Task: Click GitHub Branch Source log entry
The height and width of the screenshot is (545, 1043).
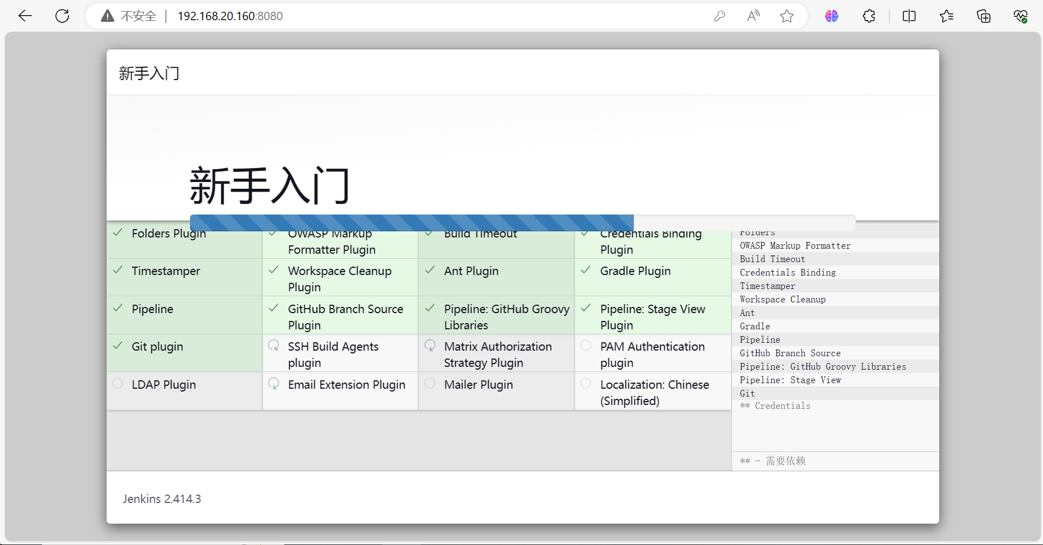Action: 790,353
